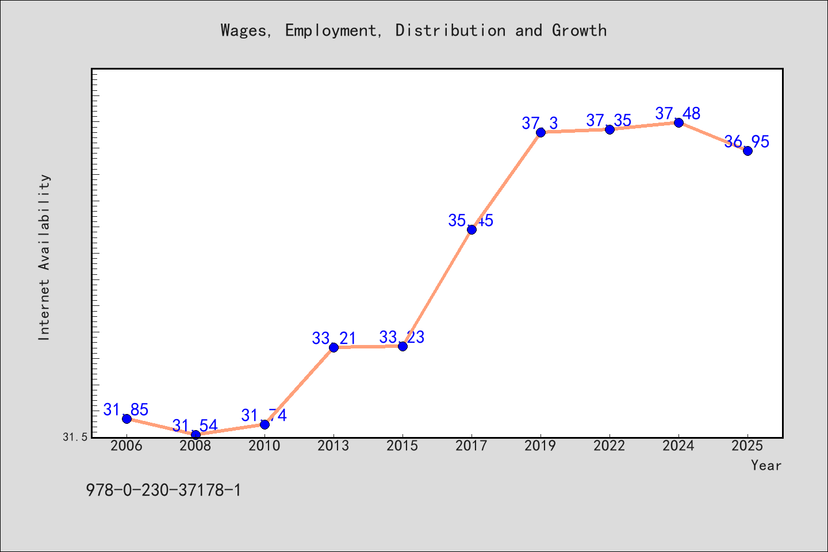Click the data point for year 2008
This screenshot has height=552, width=828.
click(195, 435)
